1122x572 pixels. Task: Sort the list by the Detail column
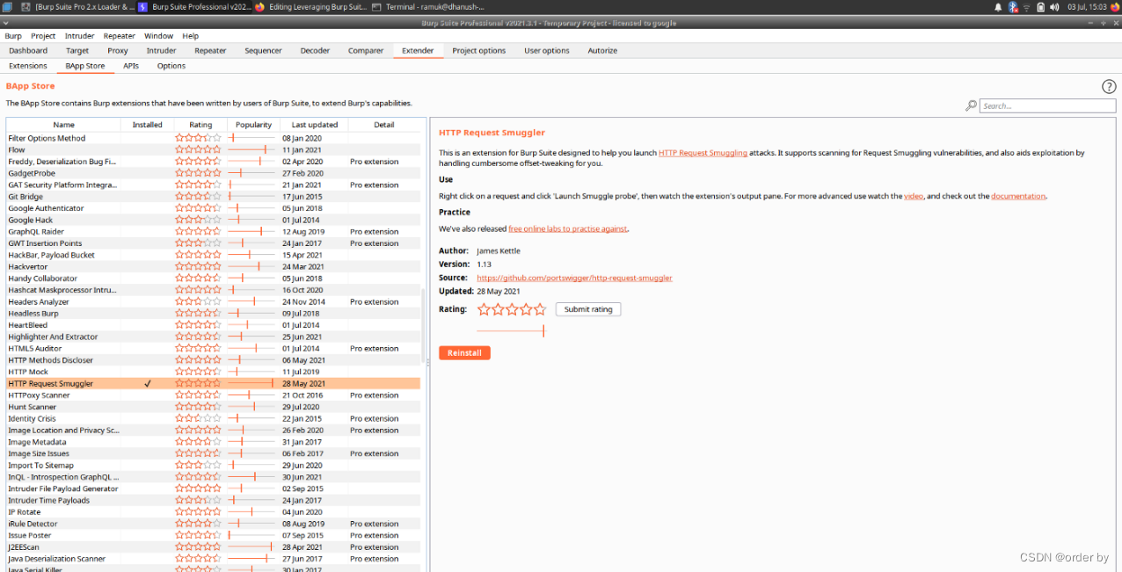point(384,125)
